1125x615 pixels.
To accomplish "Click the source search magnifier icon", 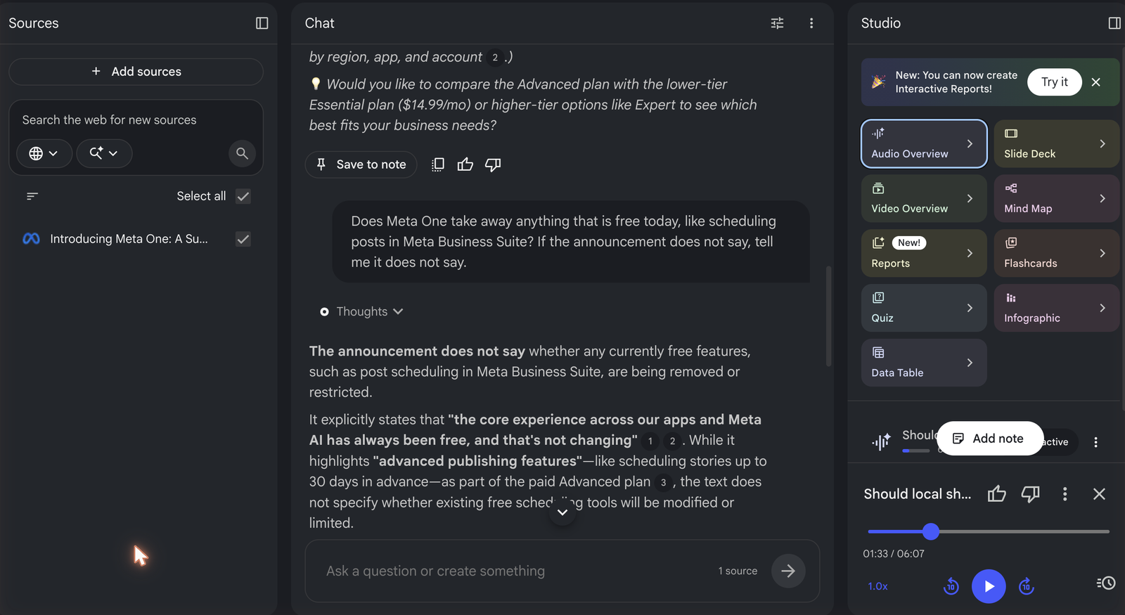I will (242, 153).
